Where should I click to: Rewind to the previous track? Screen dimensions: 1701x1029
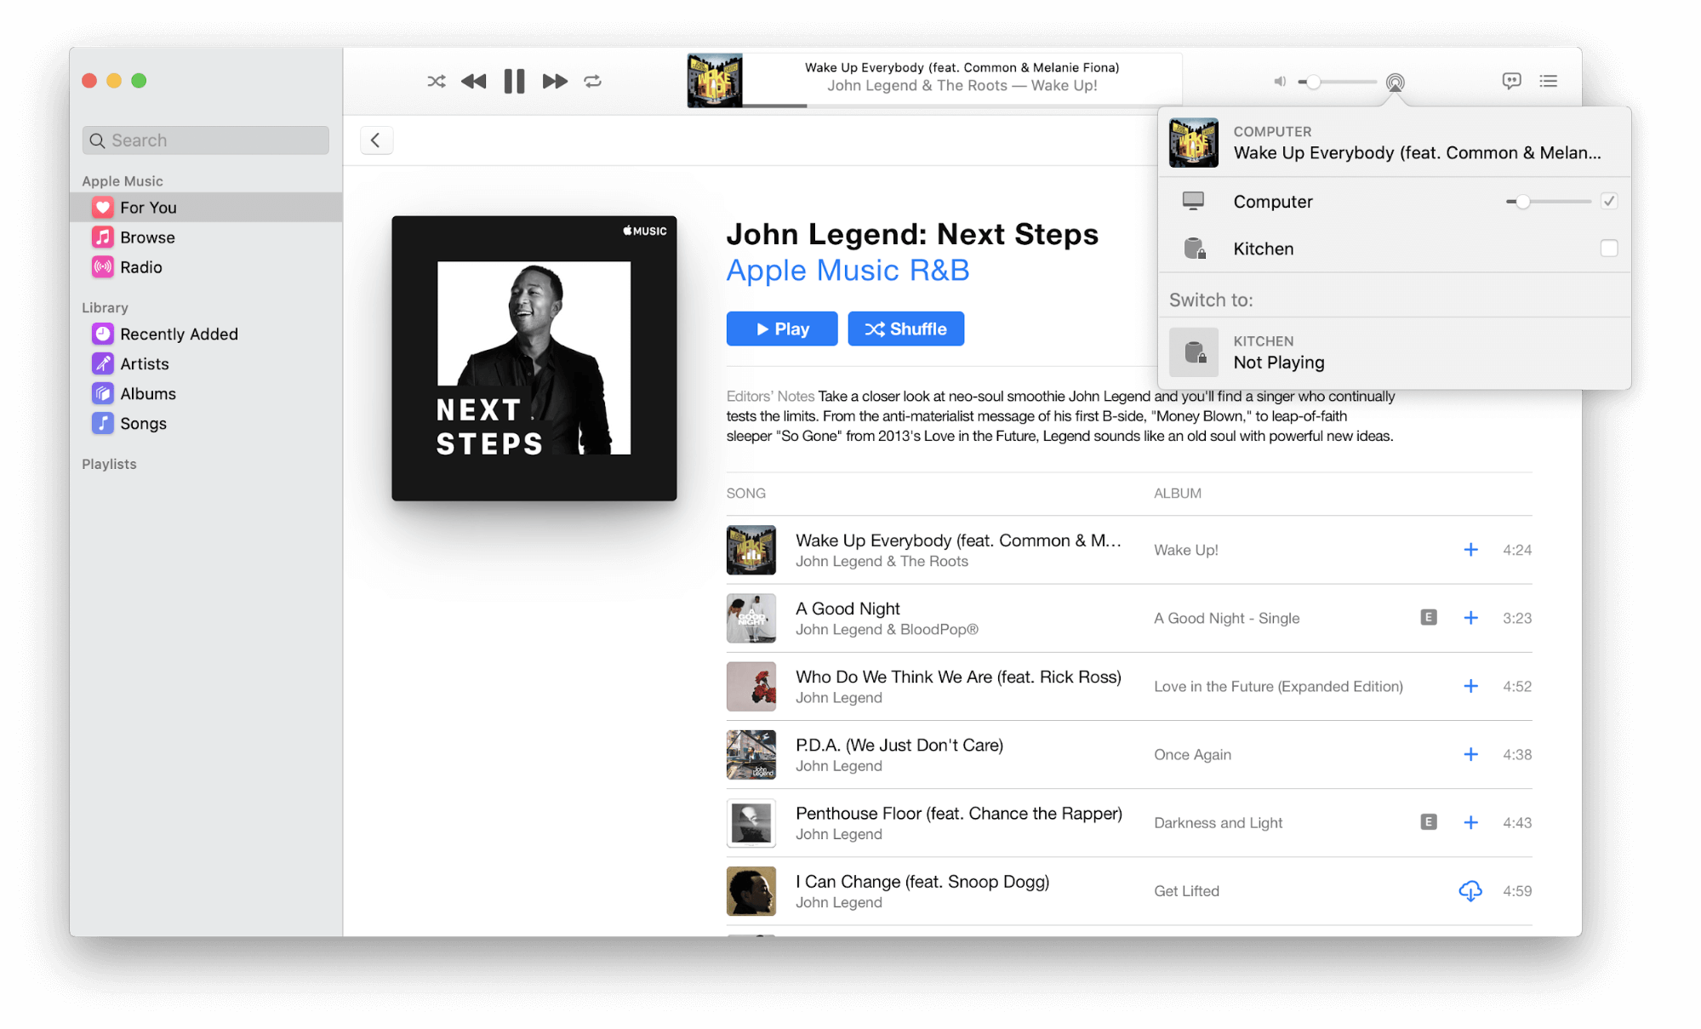coord(474,81)
